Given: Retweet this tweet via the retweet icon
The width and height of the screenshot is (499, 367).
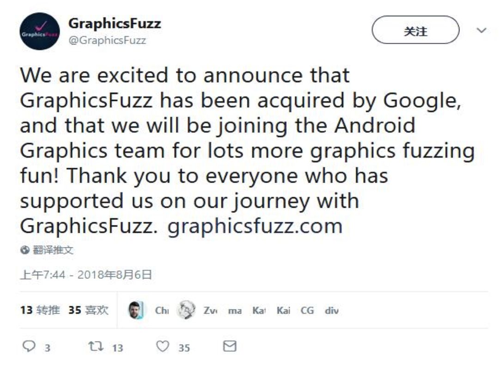Looking at the screenshot, I should point(94,346).
